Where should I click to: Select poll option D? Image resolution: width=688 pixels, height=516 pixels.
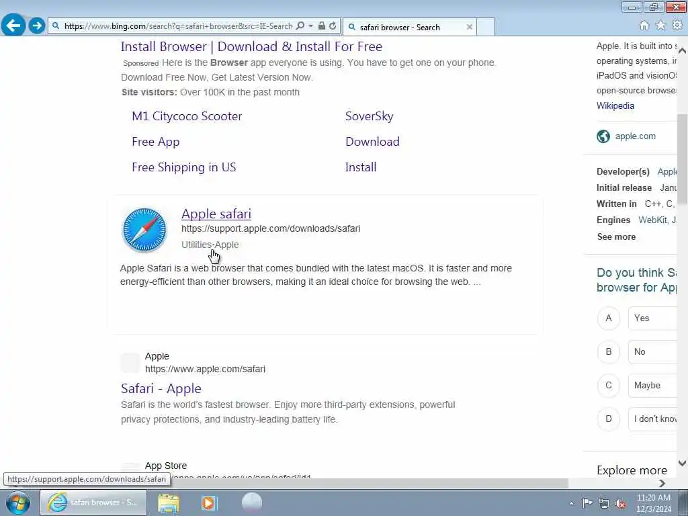point(609,419)
